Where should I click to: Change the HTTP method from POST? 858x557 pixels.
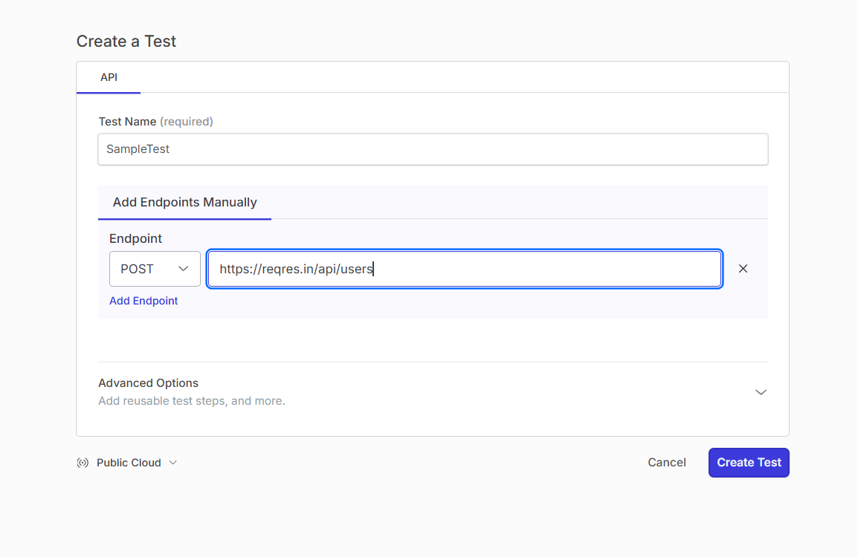click(x=154, y=268)
